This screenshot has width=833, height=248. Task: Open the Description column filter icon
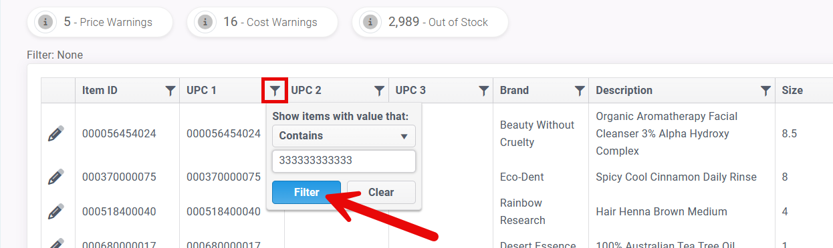click(x=765, y=91)
